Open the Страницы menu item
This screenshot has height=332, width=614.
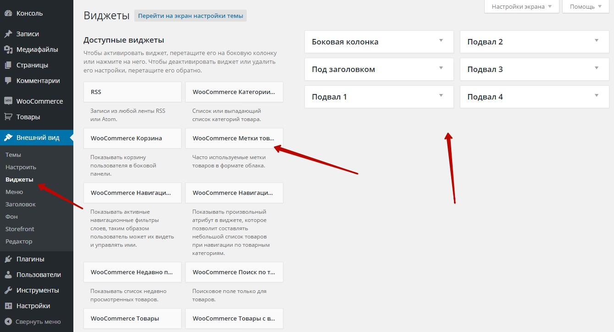37,65
